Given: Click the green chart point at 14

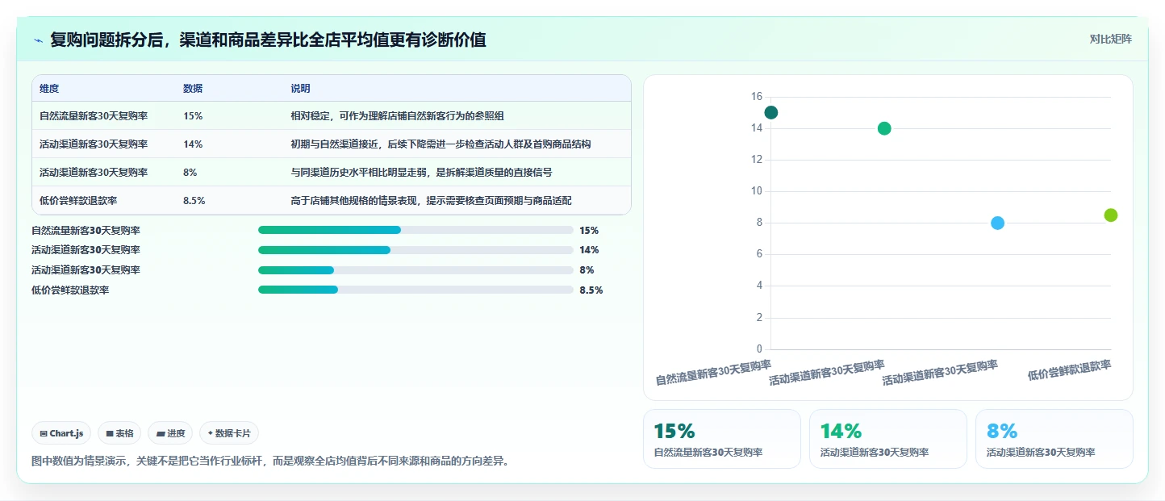Looking at the screenshot, I should (884, 128).
